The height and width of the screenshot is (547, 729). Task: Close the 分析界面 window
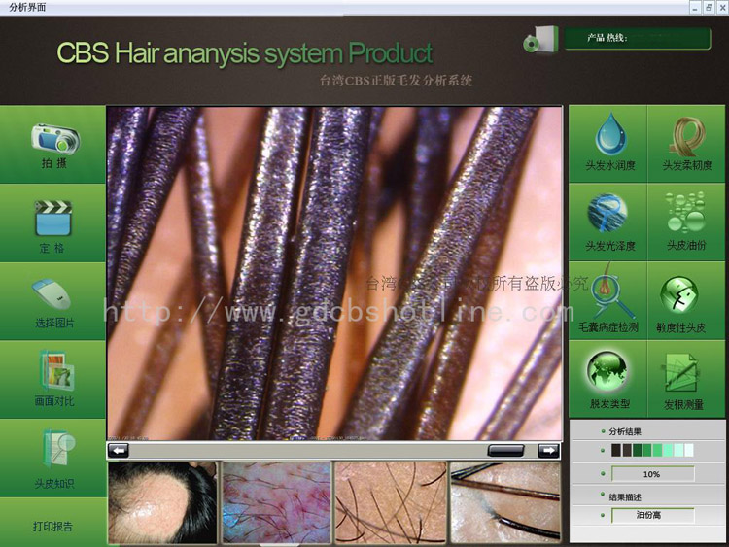click(x=723, y=8)
